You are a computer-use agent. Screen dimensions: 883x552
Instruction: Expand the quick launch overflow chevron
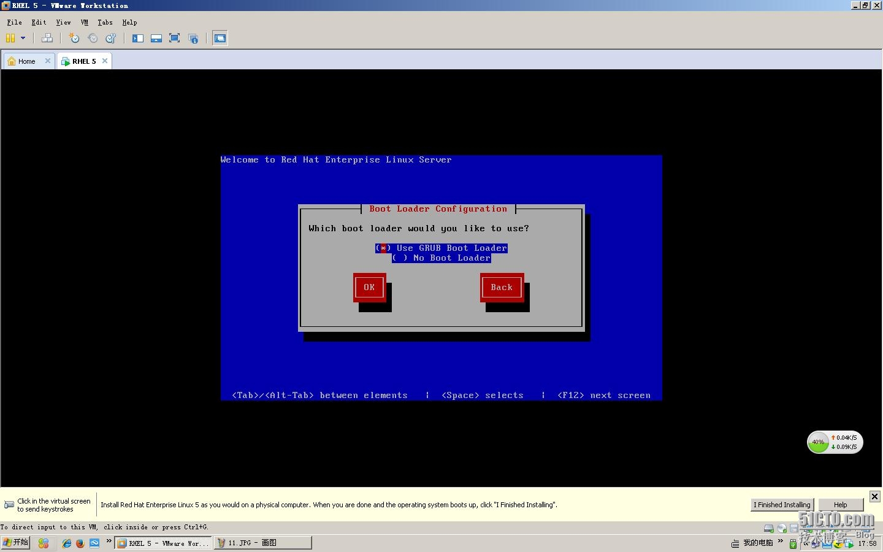click(x=109, y=541)
